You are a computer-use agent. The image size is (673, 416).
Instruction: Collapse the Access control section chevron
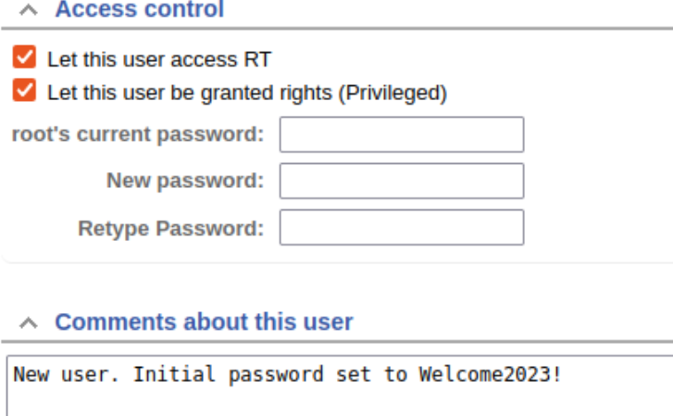point(29,9)
